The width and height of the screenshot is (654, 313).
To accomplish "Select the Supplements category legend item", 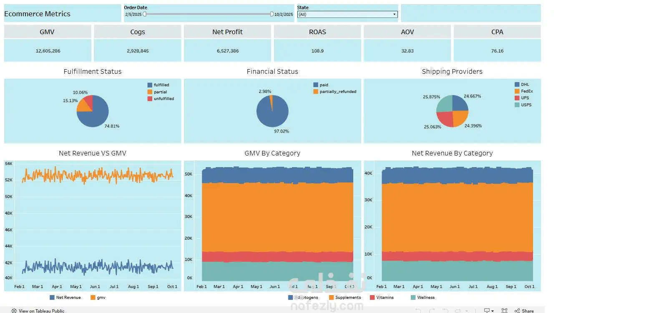I will (345, 298).
